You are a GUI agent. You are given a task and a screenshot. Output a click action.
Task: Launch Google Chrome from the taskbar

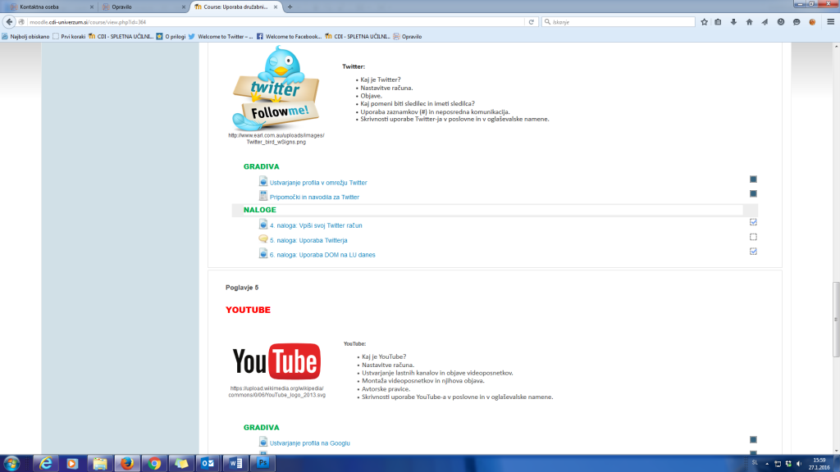(x=153, y=463)
